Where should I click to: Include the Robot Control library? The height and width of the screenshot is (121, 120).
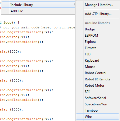click(98, 73)
